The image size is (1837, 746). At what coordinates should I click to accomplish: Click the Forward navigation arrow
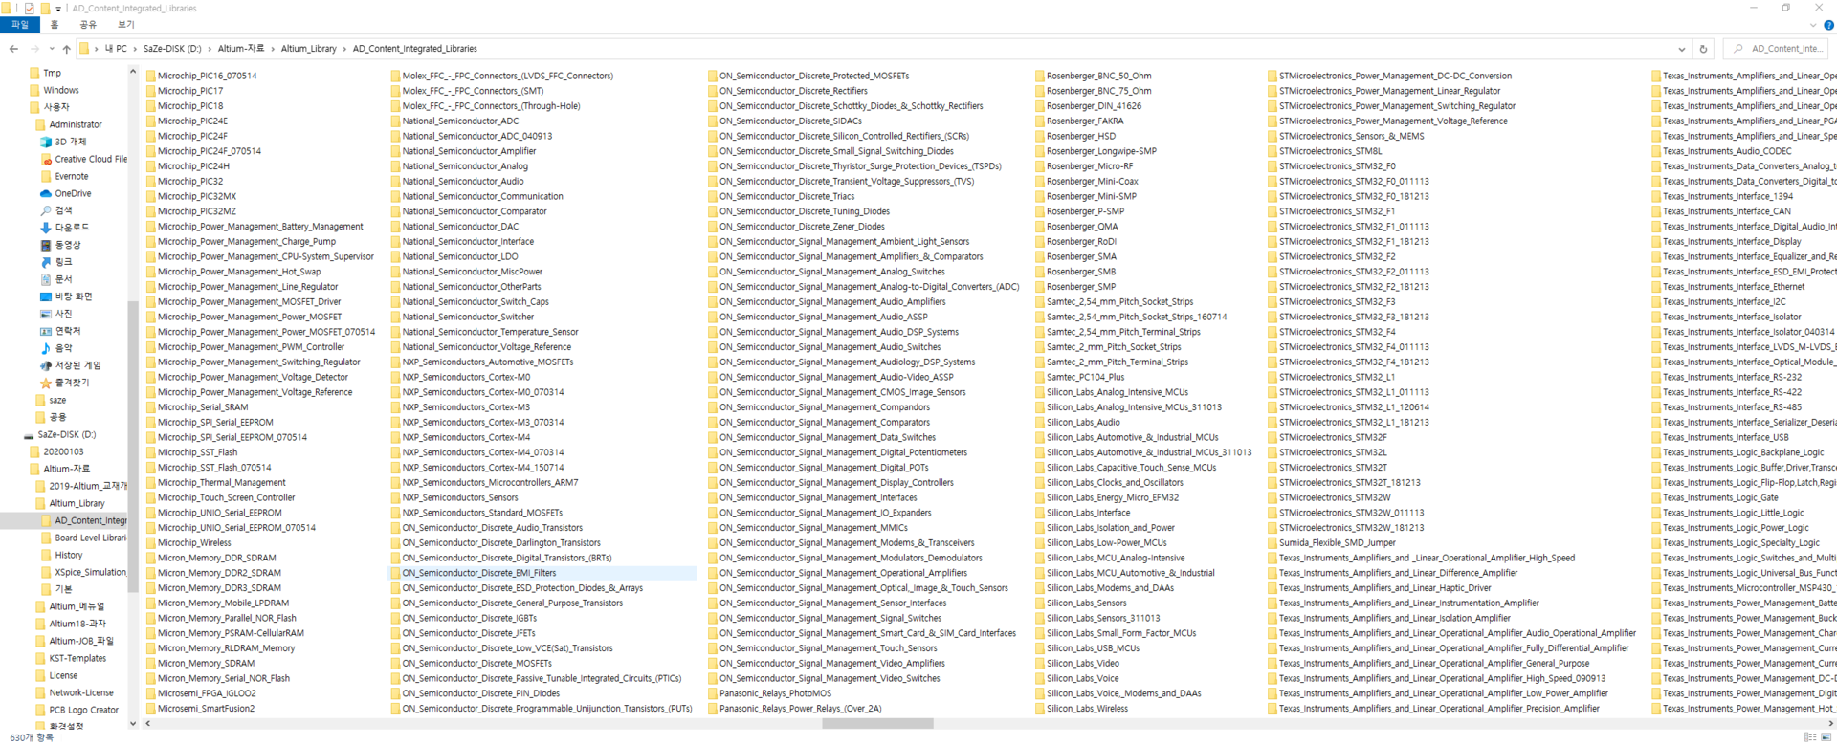click(x=34, y=49)
